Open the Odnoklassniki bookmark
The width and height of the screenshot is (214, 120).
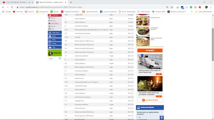point(90,12)
